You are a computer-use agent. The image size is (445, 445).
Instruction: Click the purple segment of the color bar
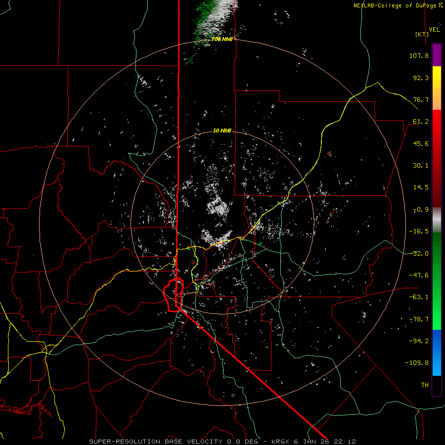tap(437, 55)
